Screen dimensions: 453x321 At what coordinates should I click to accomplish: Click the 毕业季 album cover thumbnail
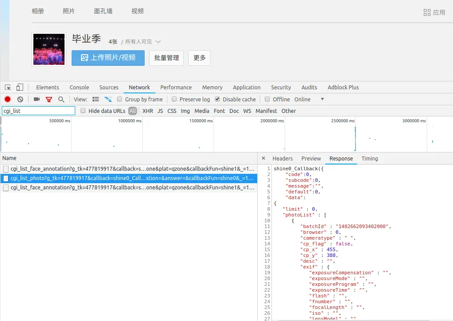[x=49, y=49]
